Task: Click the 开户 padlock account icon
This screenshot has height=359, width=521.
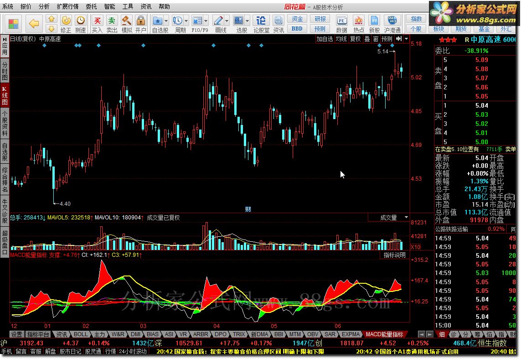Action: click(x=141, y=24)
